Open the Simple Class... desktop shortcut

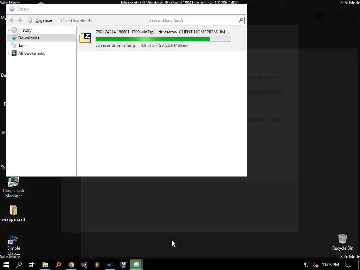[x=14, y=245]
